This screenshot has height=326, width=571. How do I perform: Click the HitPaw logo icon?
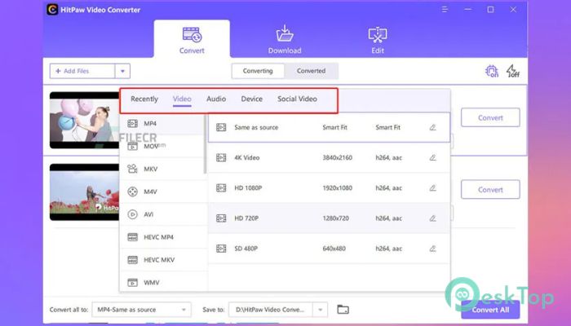pyautogui.click(x=52, y=10)
